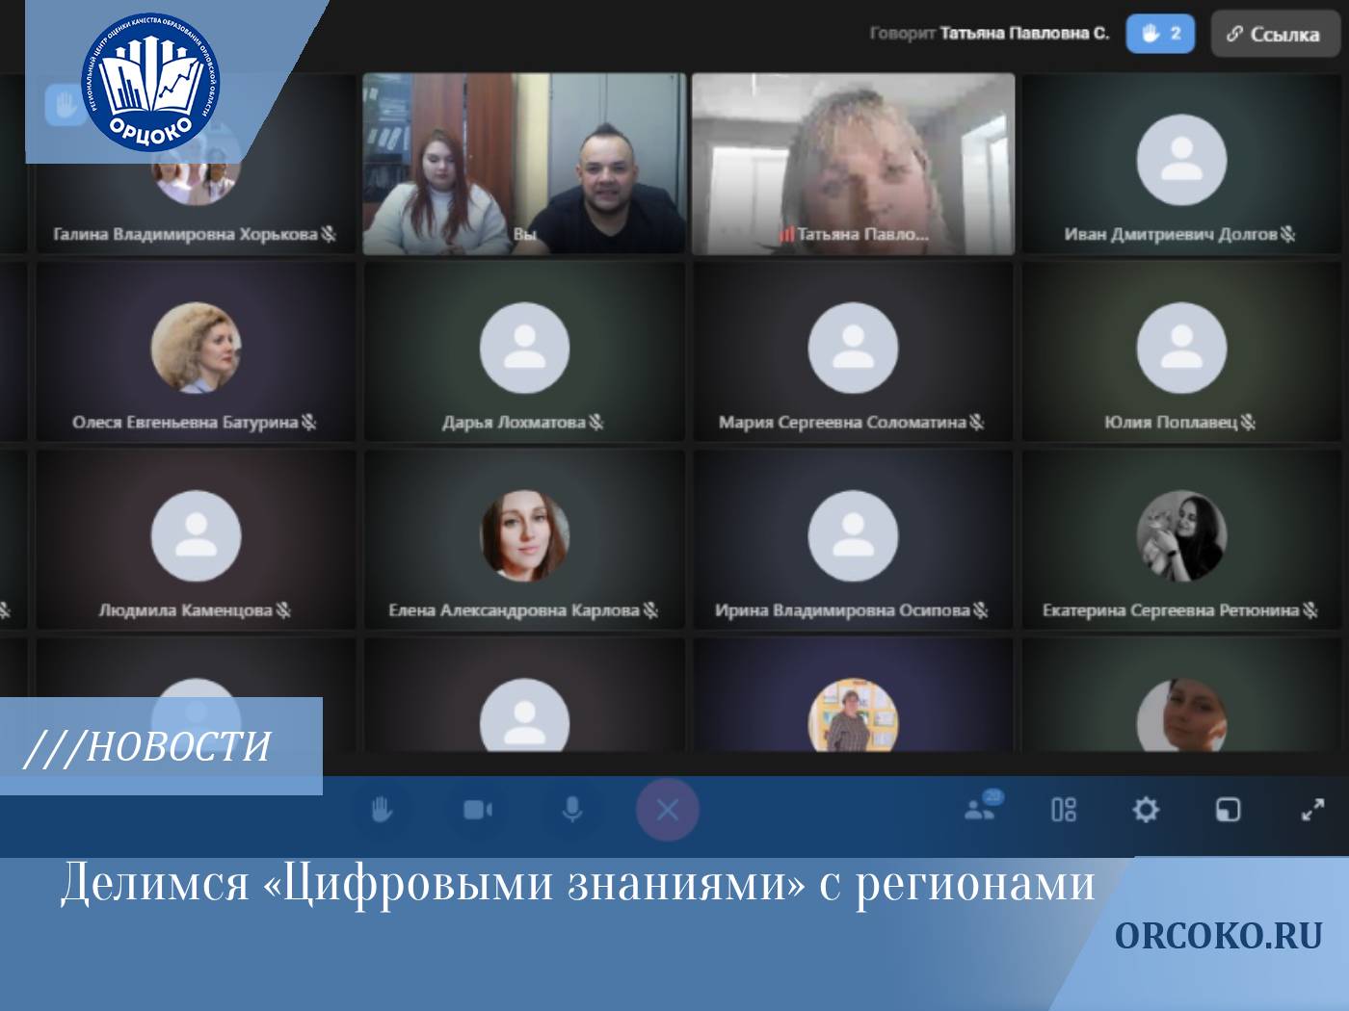Click the ОРЦОКО logo

(x=150, y=83)
